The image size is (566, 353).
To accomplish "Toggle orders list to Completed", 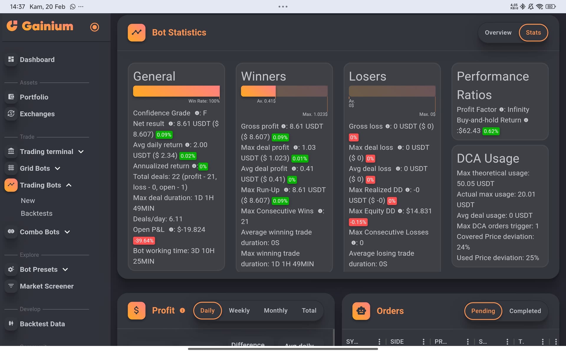I will pyautogui.click(x=525, y=311).
